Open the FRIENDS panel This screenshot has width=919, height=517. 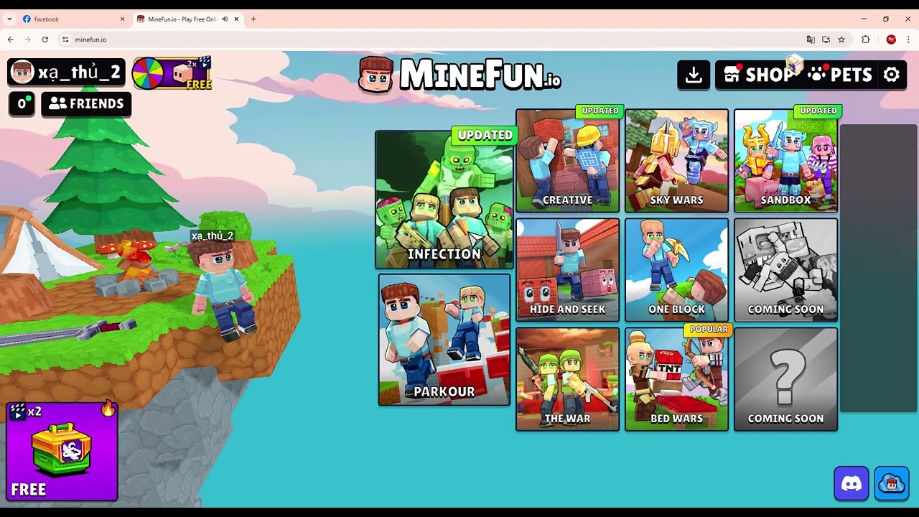click(86, 103)
